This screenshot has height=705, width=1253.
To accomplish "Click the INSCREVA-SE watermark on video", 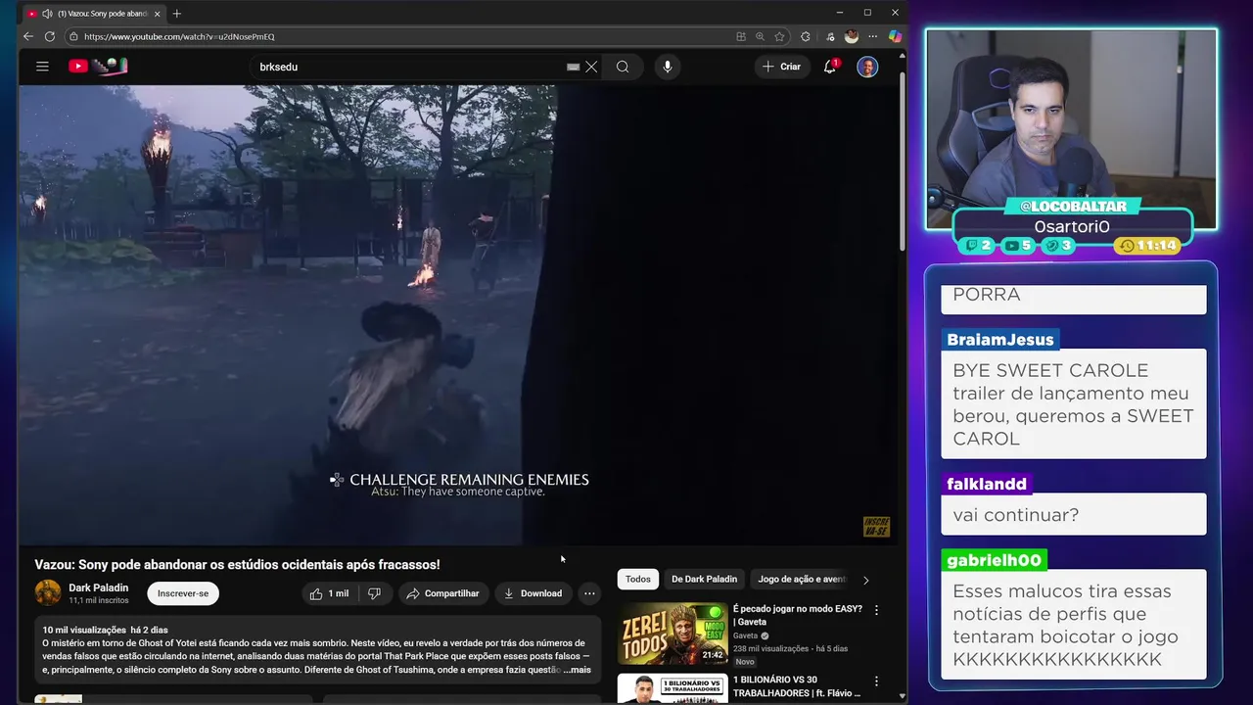I will click(x=876, y=527).
